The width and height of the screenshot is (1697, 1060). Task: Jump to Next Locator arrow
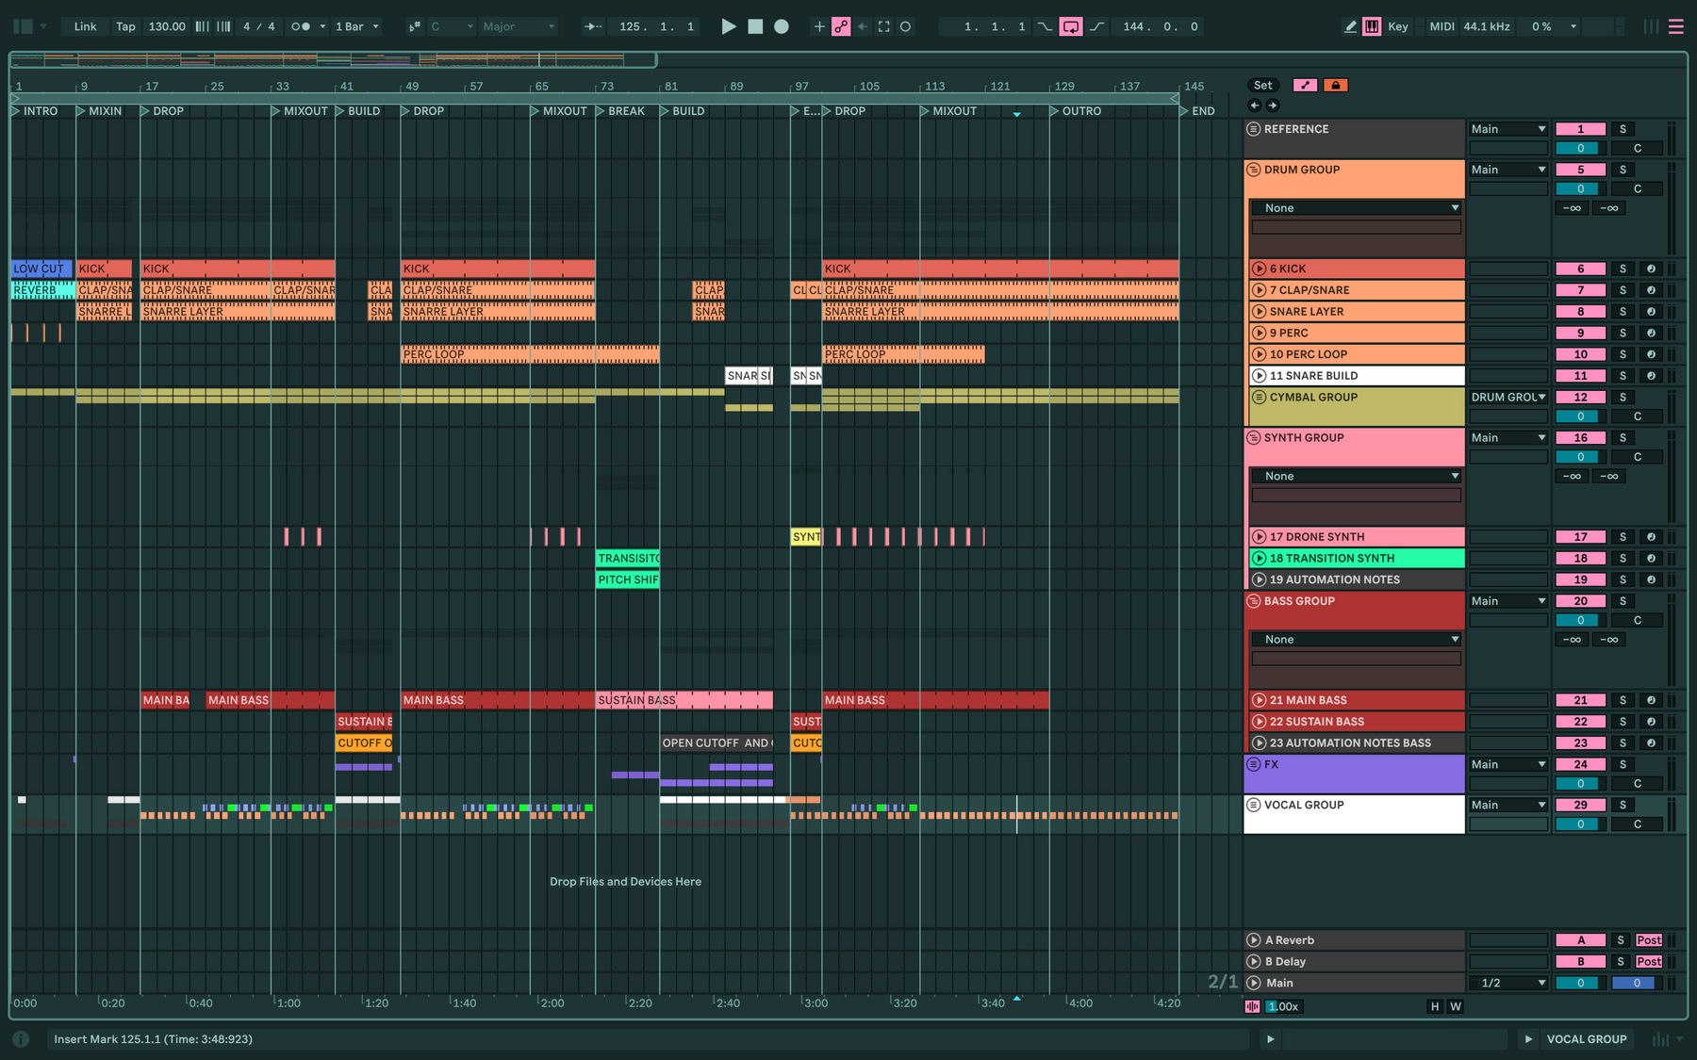[1273, 106]
